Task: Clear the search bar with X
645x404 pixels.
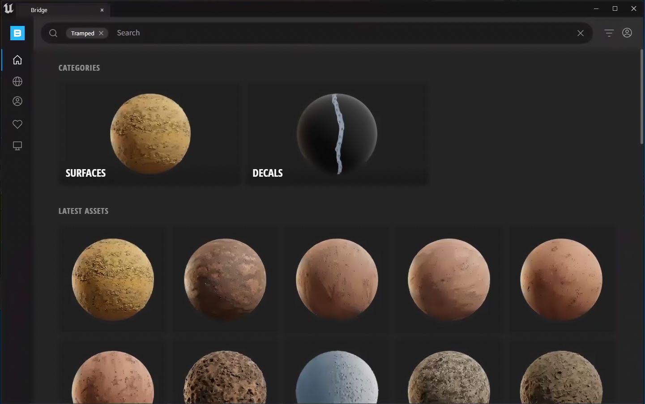Action: [581, 33]
